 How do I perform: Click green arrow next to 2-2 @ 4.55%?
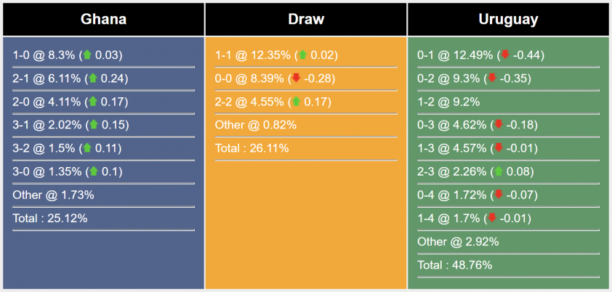(296, 102)
